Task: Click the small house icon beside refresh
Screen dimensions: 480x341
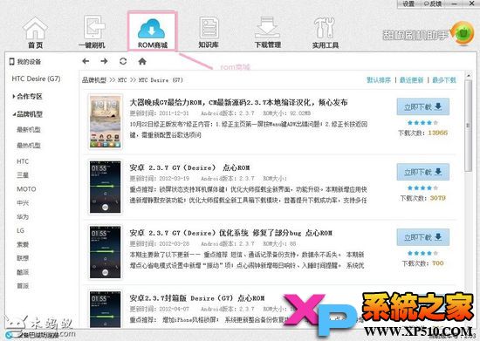Action: pos(142,61)
